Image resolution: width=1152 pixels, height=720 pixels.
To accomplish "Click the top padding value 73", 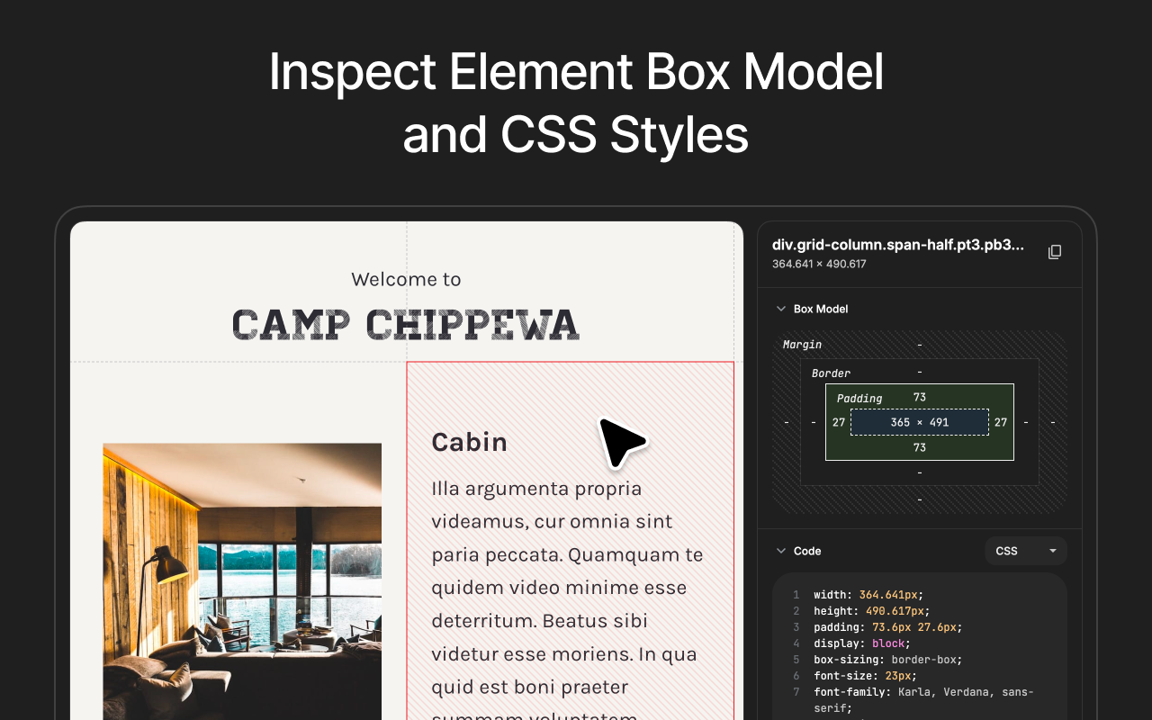I will point(919,397).
